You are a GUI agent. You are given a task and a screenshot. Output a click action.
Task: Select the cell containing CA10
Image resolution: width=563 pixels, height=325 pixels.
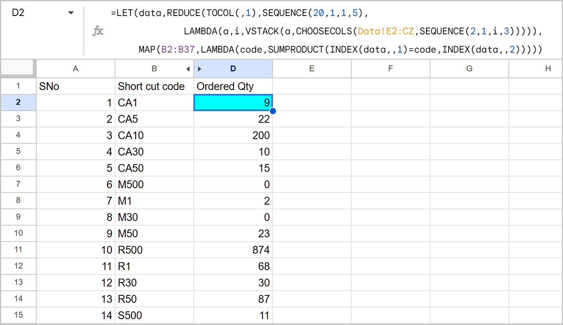click(154, 135)
